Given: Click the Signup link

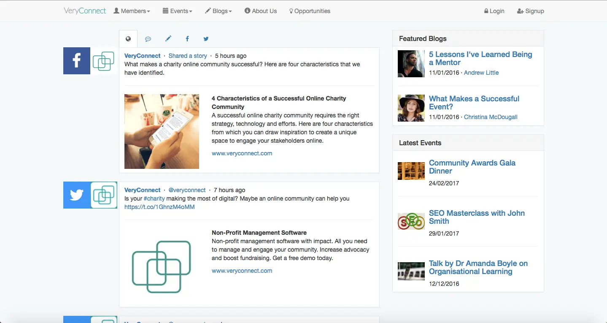Looking at the screenshot, I should [x=531, y=11].
